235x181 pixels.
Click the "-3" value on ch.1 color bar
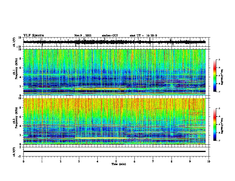click(219, 60)
